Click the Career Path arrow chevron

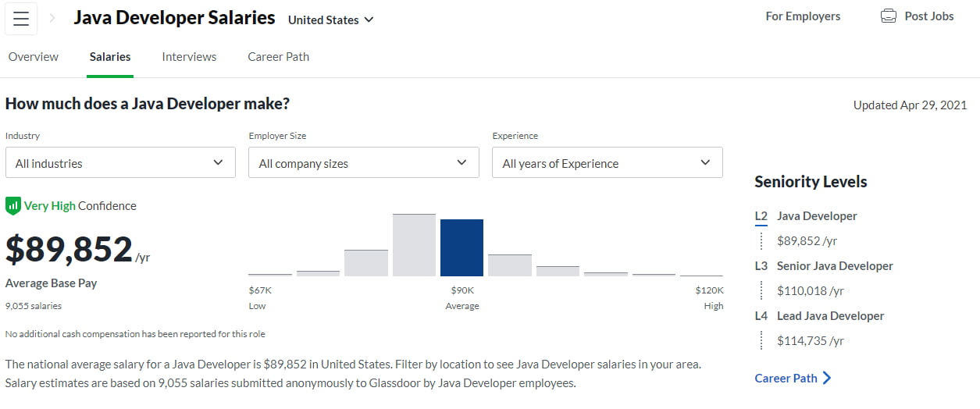pos(828,379)
